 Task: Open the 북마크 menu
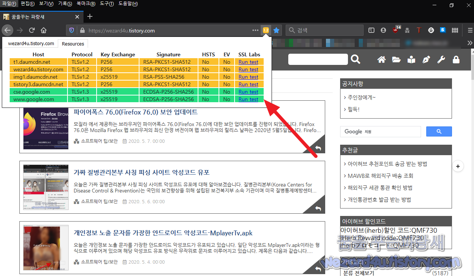pos(86,4)
